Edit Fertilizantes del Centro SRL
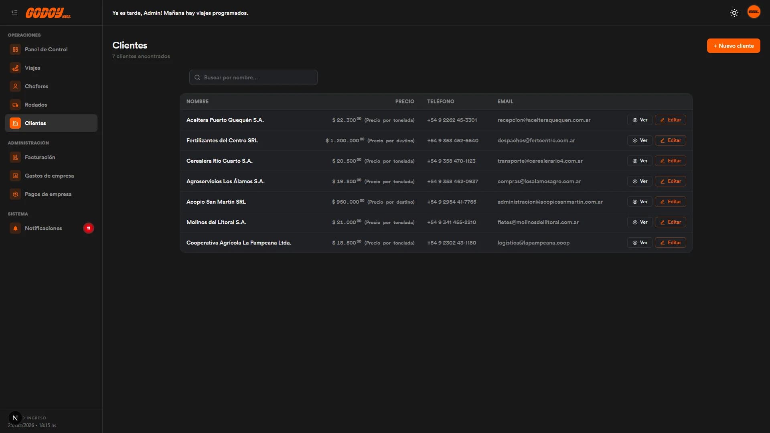 tap(670, 140)
